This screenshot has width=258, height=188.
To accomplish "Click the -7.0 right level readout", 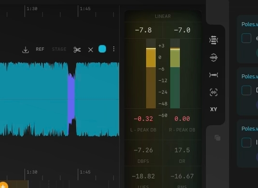I will [x=182, y=30].
